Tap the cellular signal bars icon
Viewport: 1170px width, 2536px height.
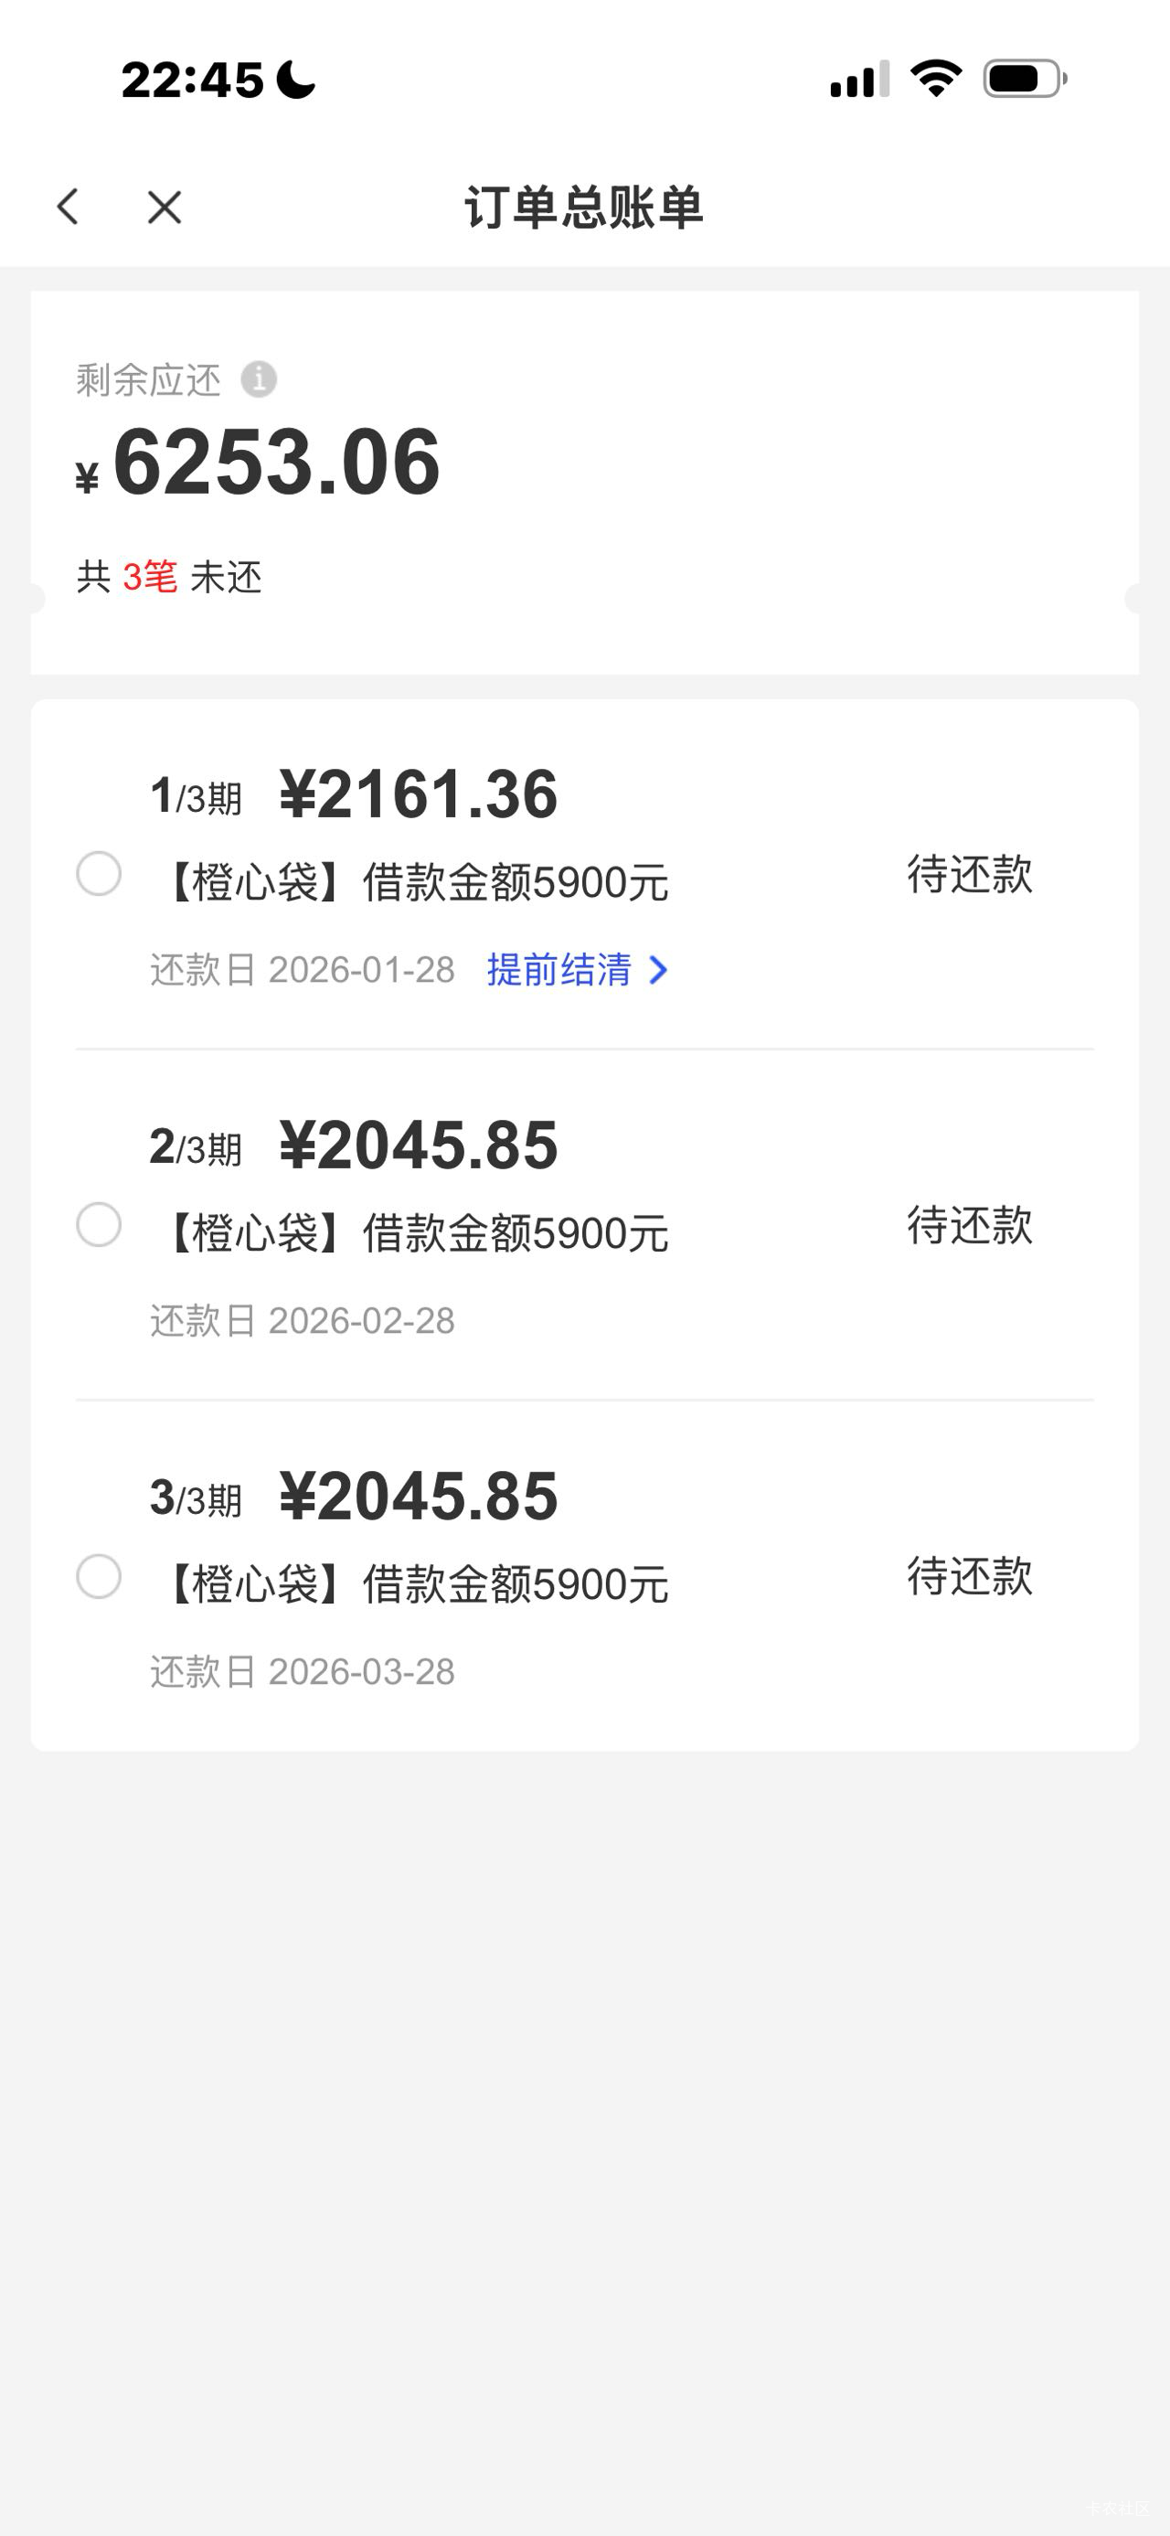[x=859, y=80]
